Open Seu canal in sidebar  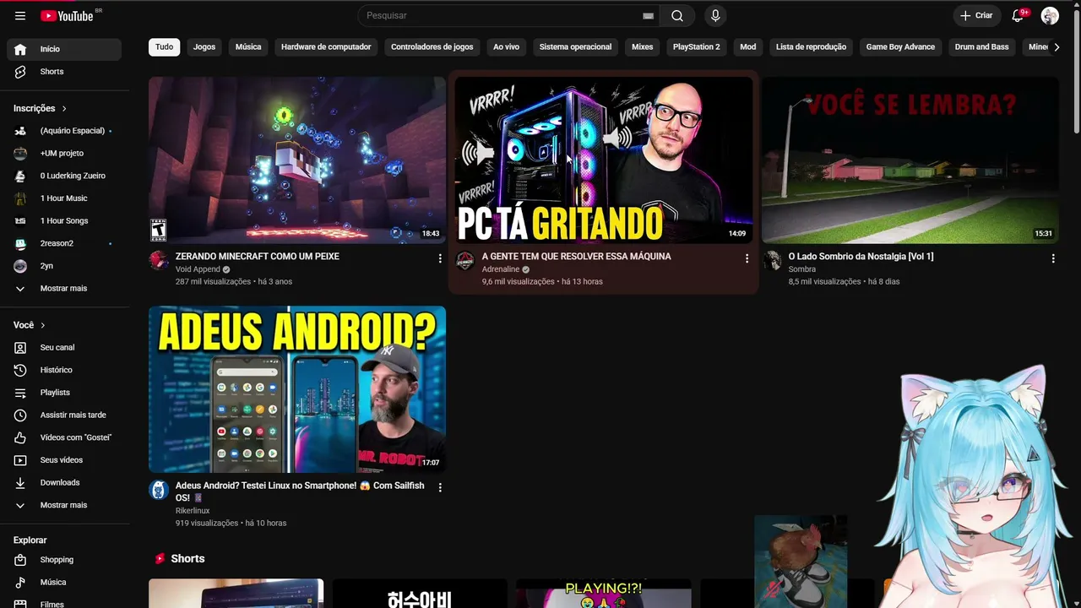(64, 347)
